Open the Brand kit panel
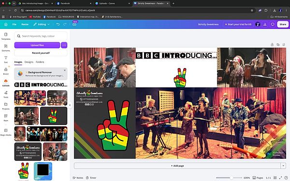The height and width of the screenshot is (181, 290). click(x=6, y=71)
